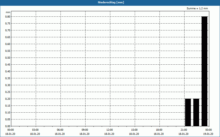The image size is (220, 137).
Task: Click the 0,25 y-axis label
Action: pyautogui.click(x=8, y=92)
